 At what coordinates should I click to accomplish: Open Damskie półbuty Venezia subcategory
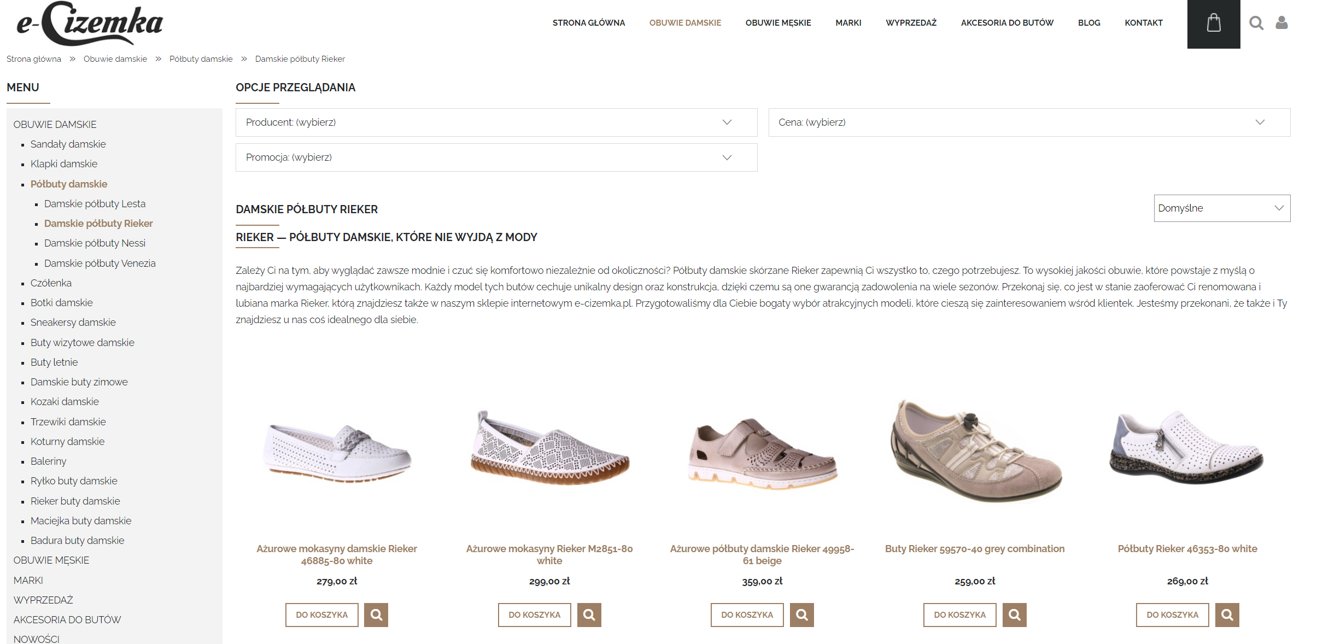pyautogui.click(x=99, y=264)
